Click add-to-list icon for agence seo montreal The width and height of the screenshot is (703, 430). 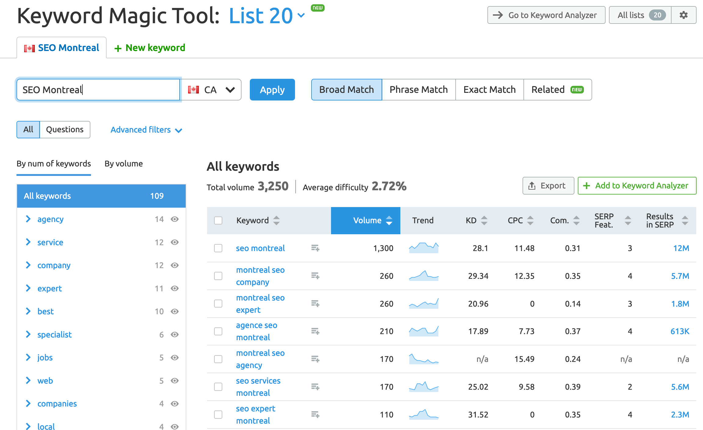[315, 331]
